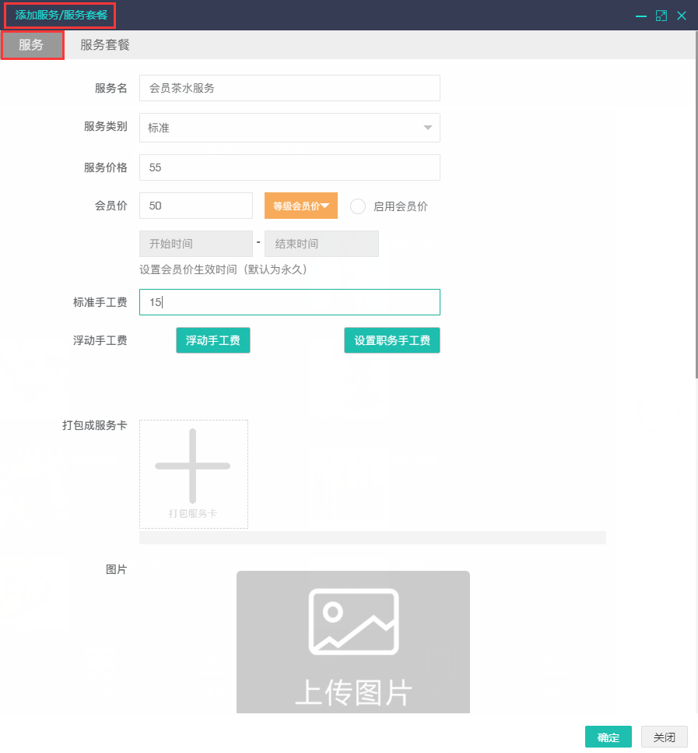Confirm with the 确定 button

tap(609, 737)
